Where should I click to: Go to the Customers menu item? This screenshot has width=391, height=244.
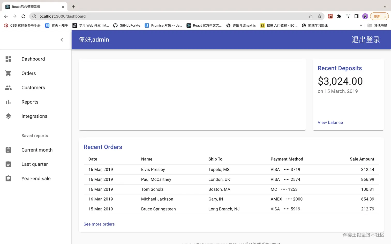(36, 88)
